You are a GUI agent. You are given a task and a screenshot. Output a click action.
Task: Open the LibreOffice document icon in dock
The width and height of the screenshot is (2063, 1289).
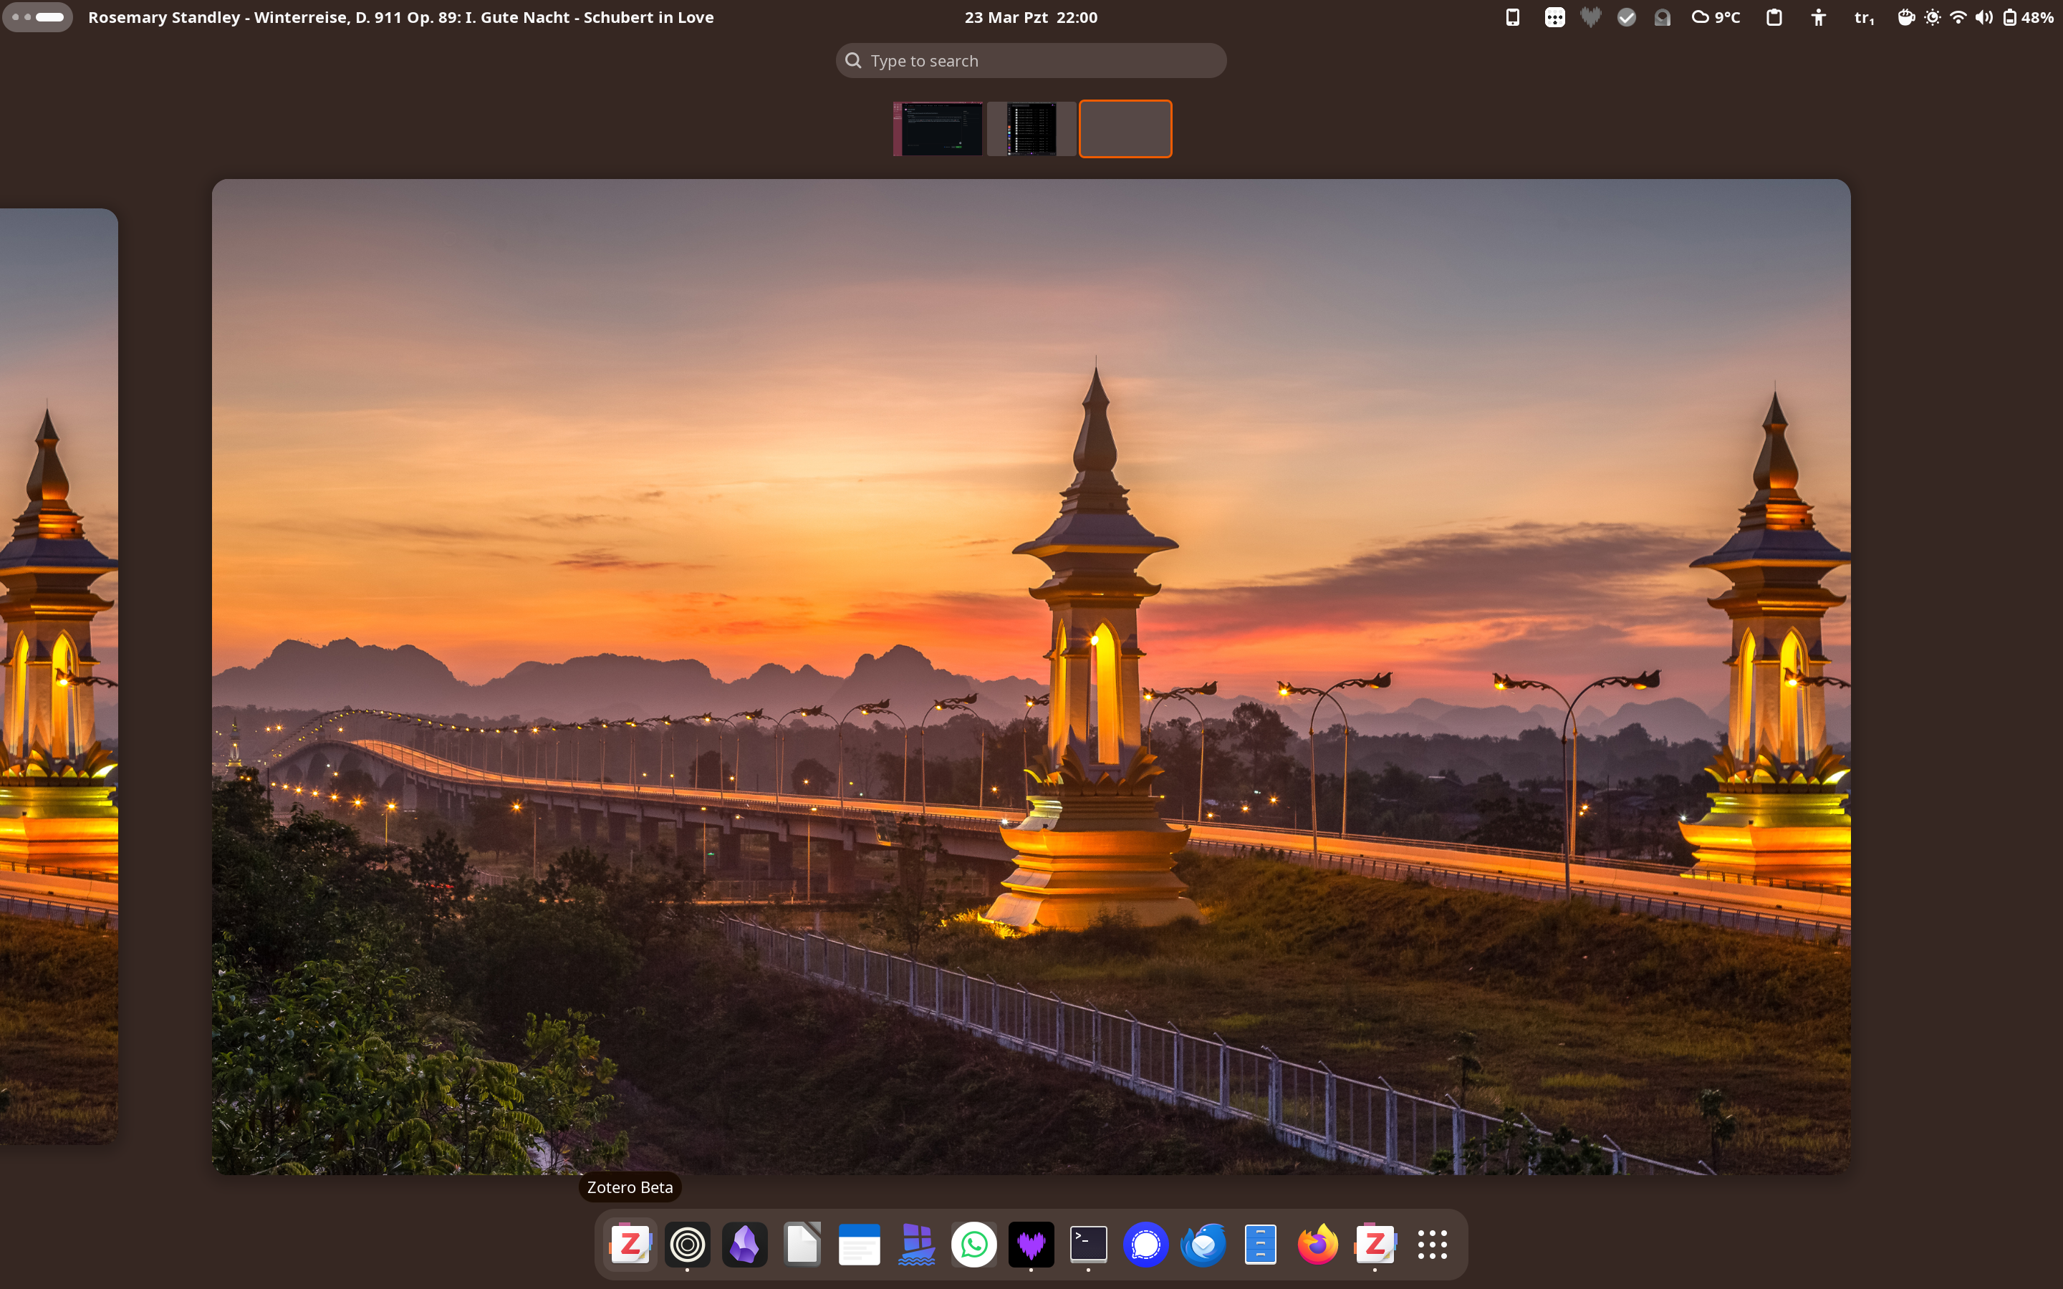[802, 1245]
